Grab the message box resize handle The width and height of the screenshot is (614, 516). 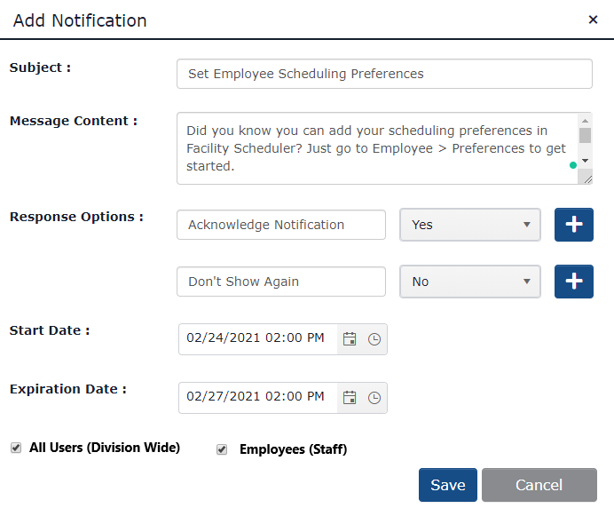pos(587,179)
